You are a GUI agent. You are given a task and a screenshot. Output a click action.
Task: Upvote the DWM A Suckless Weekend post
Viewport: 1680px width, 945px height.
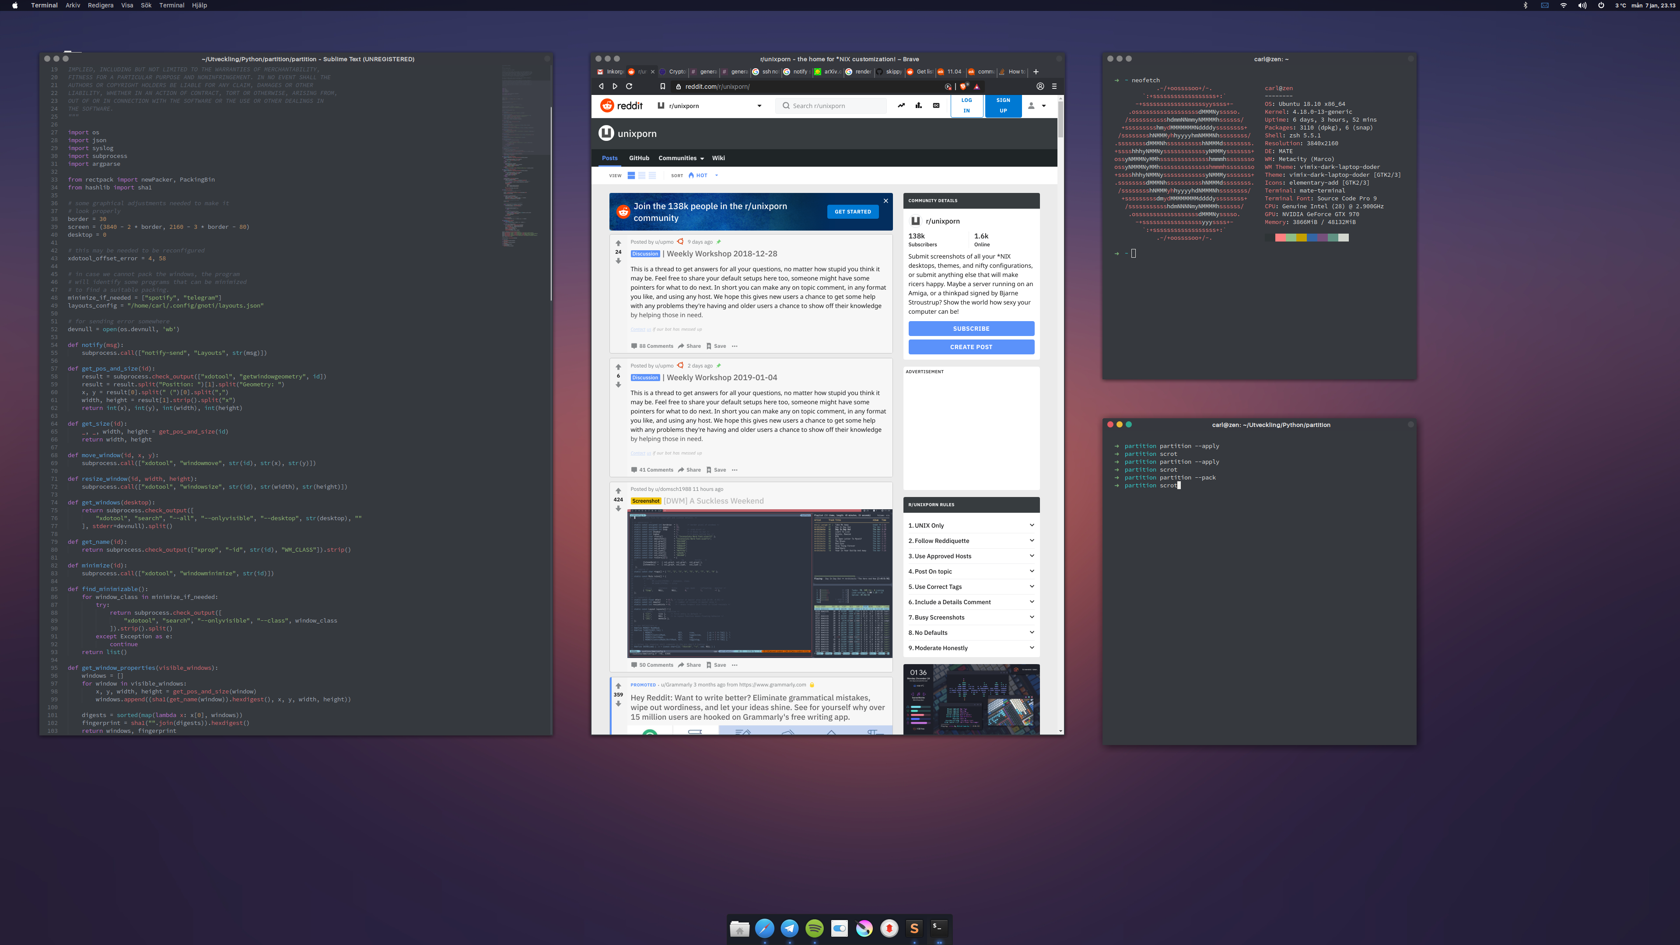(x=618, y=491)
